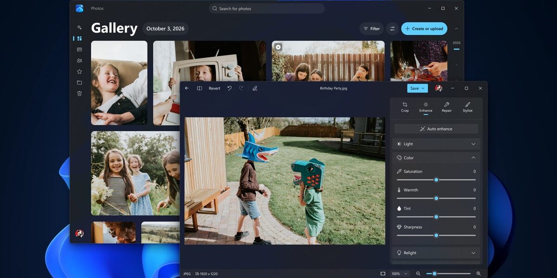Zoom out with minus magnifier icon
Screen dimensions: 557x278
(x=418, y=274)
